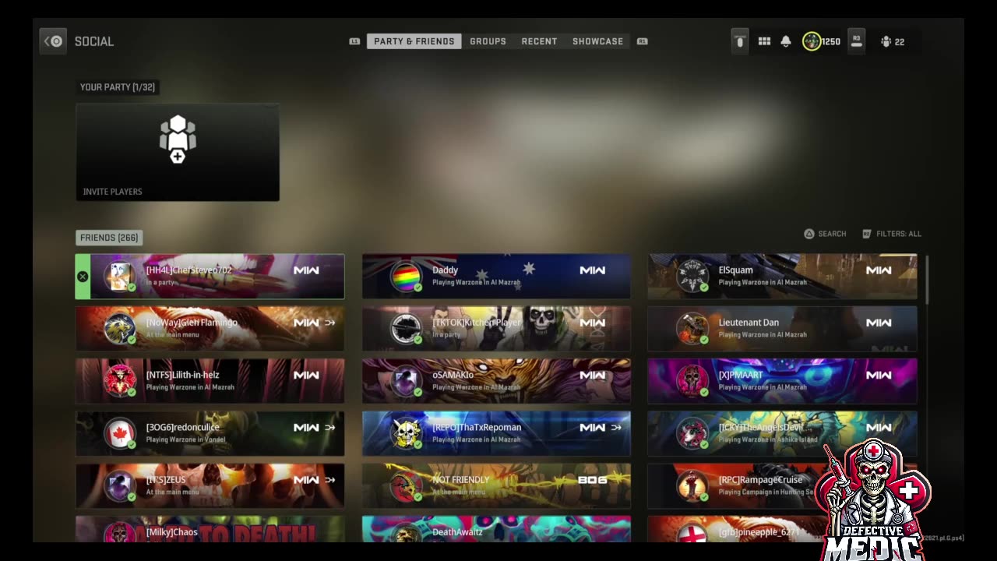Select the [Milky]Chaos friend card
Viewport: 997px width, 561px height.
coord(210,529)
